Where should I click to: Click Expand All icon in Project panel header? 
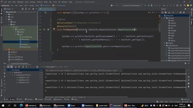[26, 9]
